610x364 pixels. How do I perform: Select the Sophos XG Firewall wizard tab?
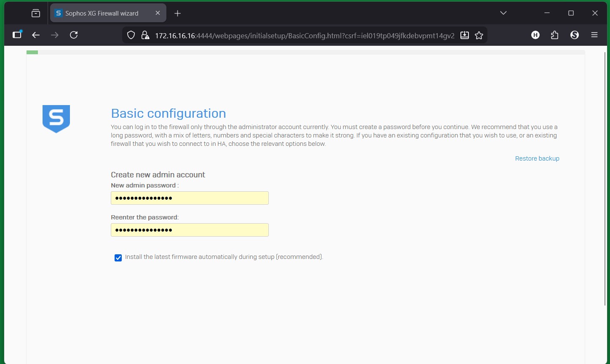(x=102, y=13)
